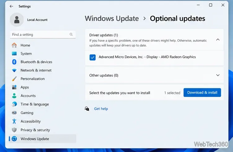Click the Other updates (0) heading

click(x=104, y=75)
